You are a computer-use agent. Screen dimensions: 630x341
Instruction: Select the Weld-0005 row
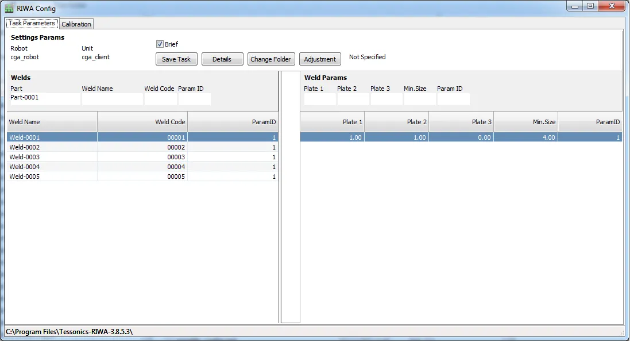tap(52, 177)
